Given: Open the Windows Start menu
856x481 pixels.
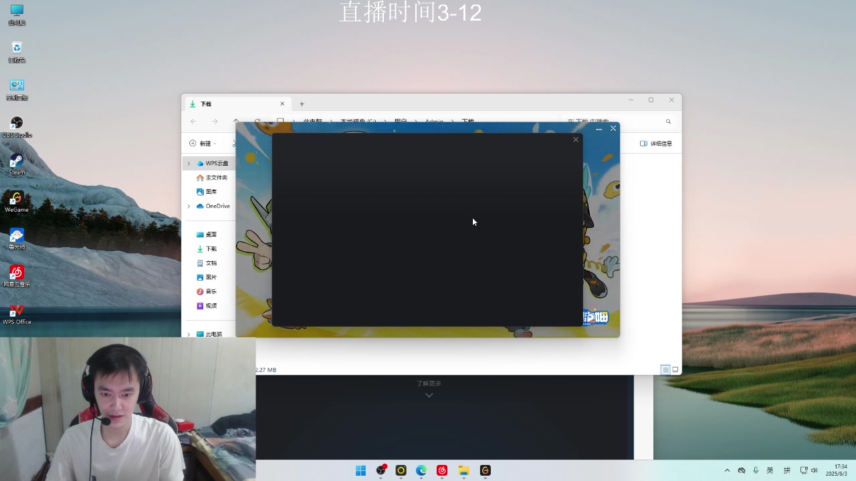Looking at the screenshot, I should [x=360, y=470].
